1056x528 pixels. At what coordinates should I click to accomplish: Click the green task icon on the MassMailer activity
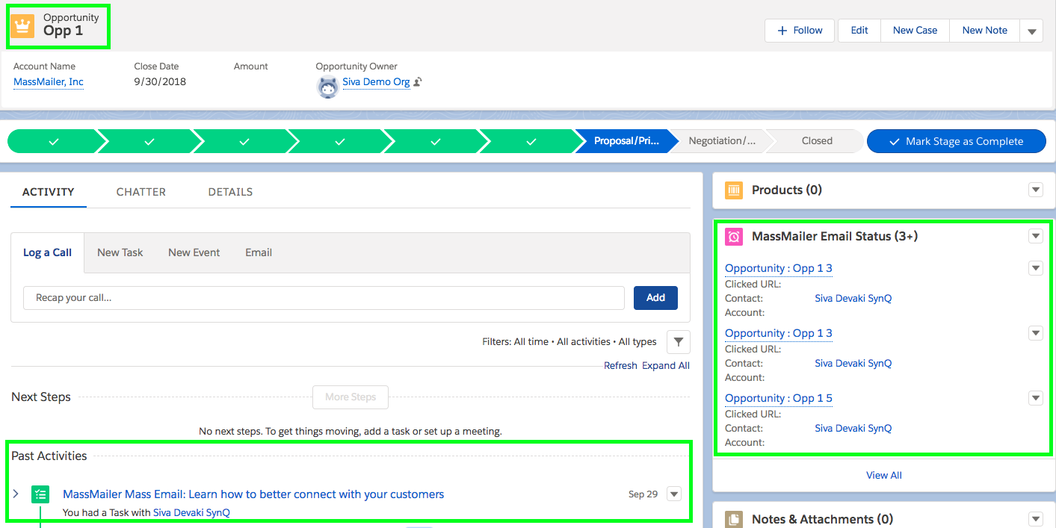pos(40,494)
